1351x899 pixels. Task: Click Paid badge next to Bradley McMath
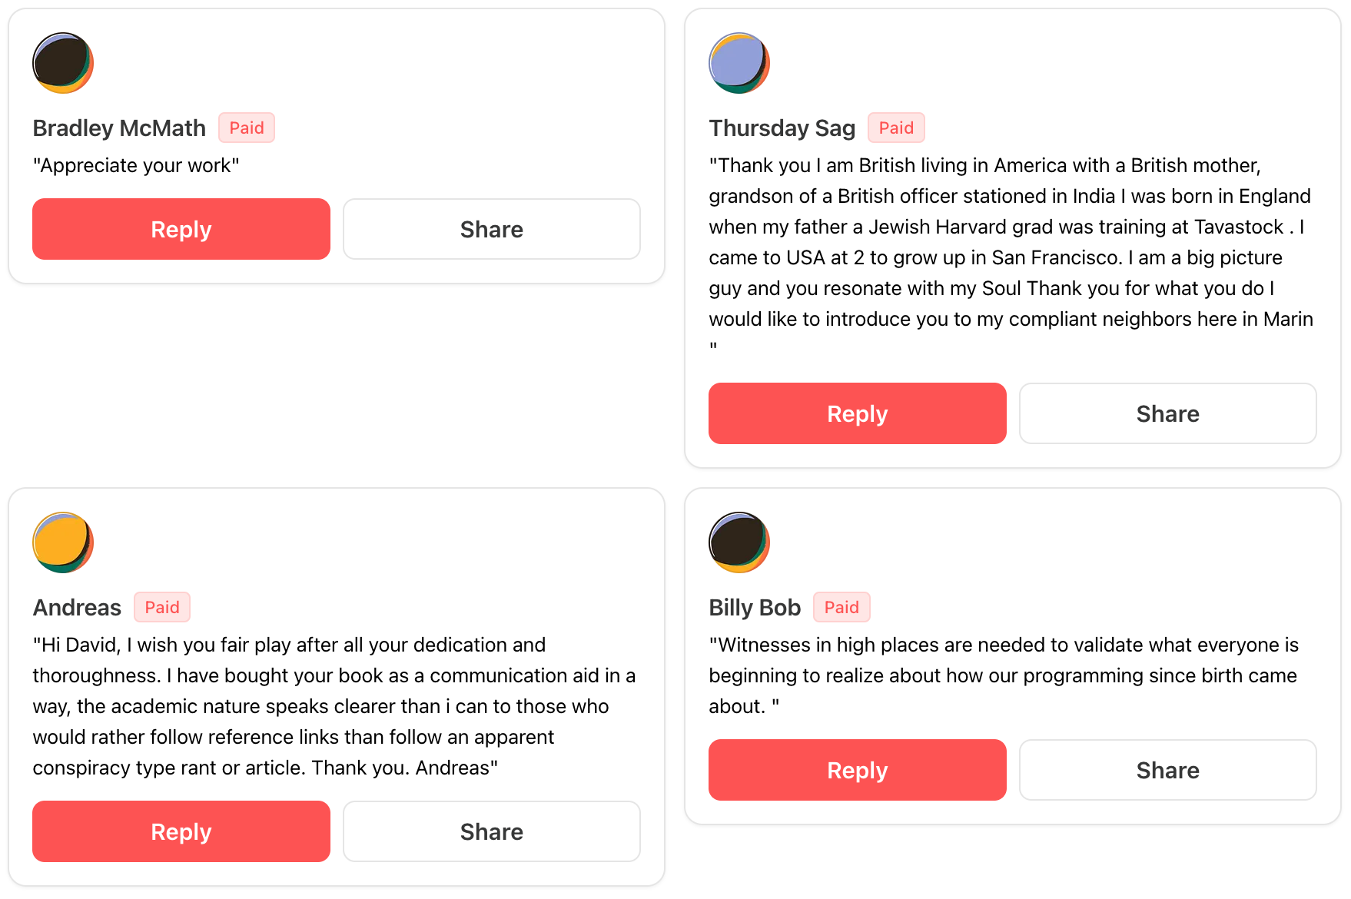247,128
